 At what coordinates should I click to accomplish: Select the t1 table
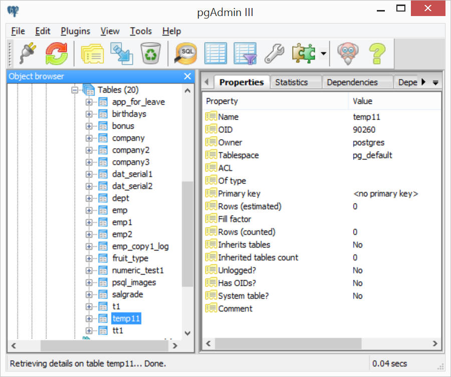116,307
